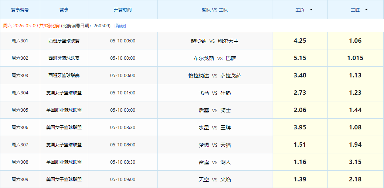This screenshot has width=384, height=188.
Task: Click the 05-10 08:30 start time
Action: pyautogui.click(x=123, y=162)
